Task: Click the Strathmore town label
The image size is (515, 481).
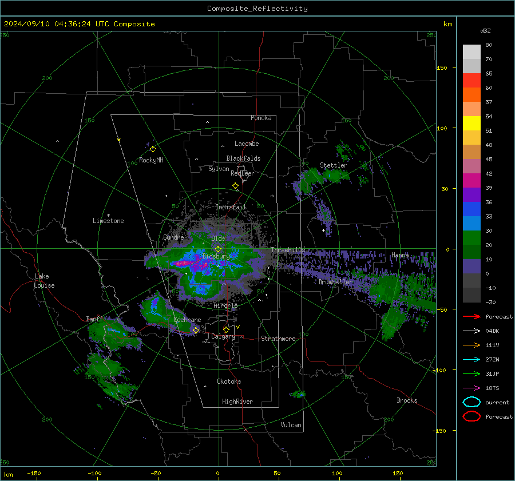Action: coord(278,339)
